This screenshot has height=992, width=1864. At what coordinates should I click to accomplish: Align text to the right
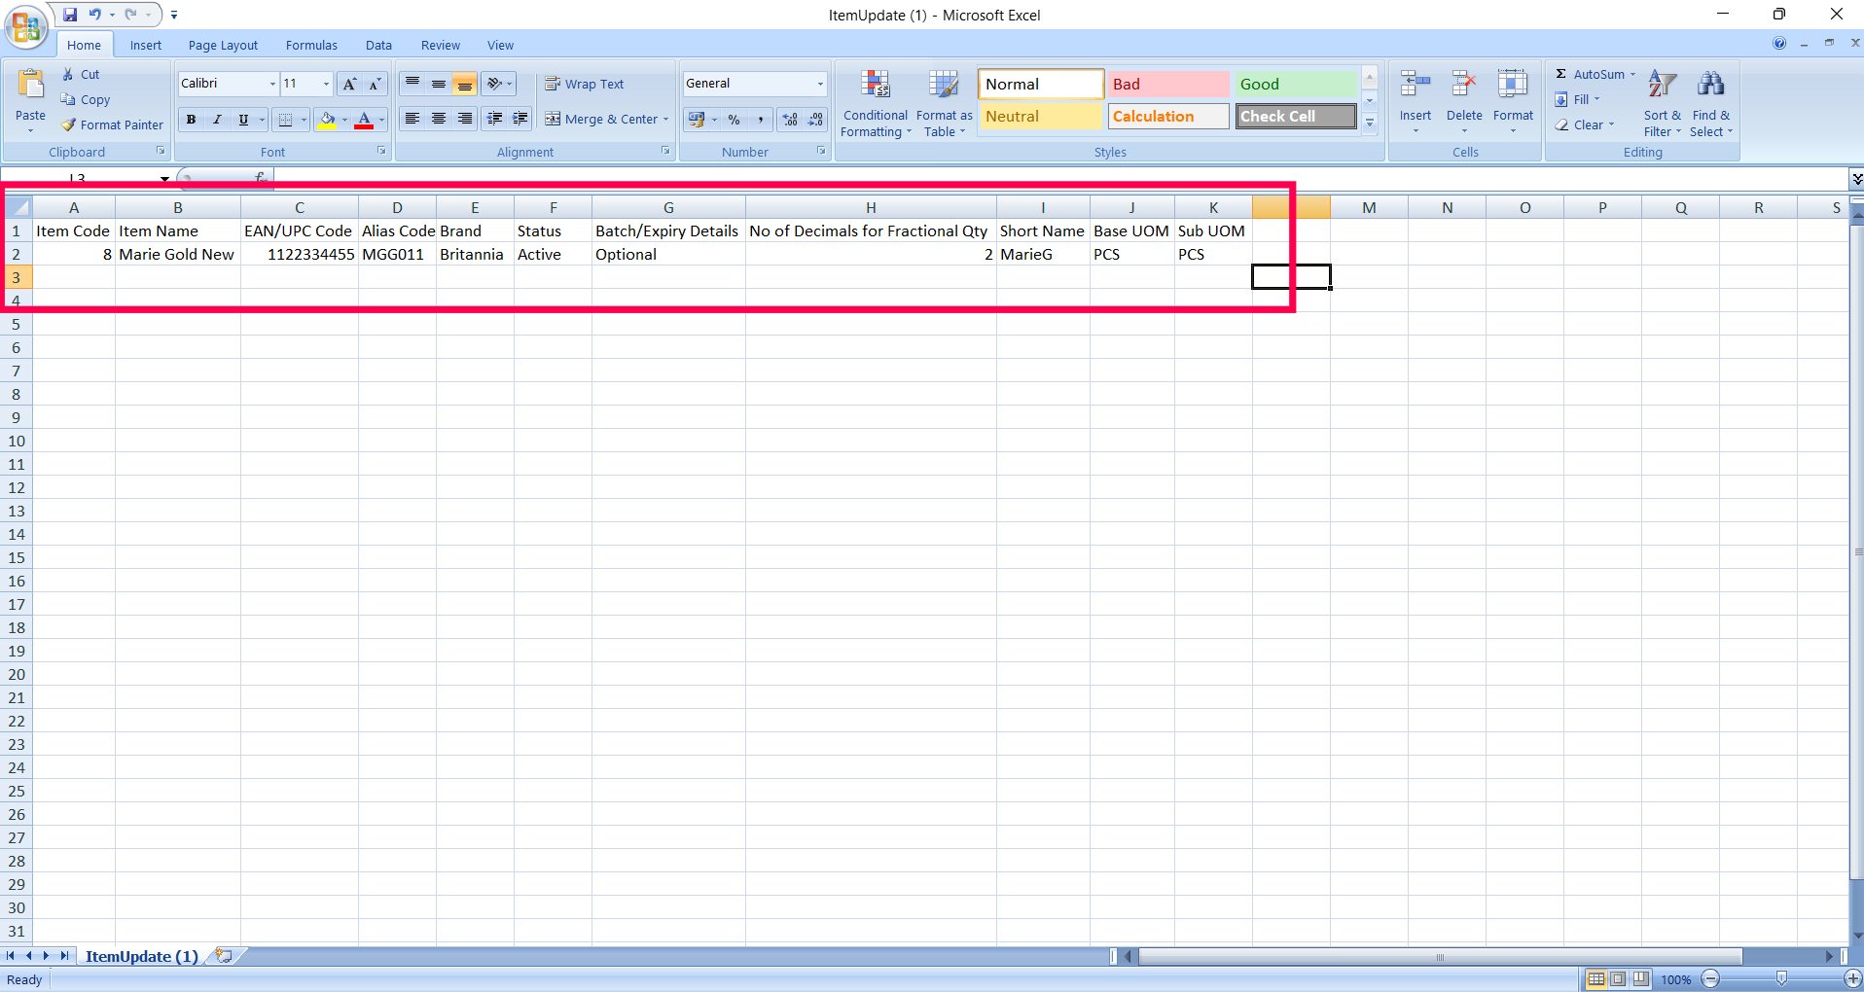(465, 119)
